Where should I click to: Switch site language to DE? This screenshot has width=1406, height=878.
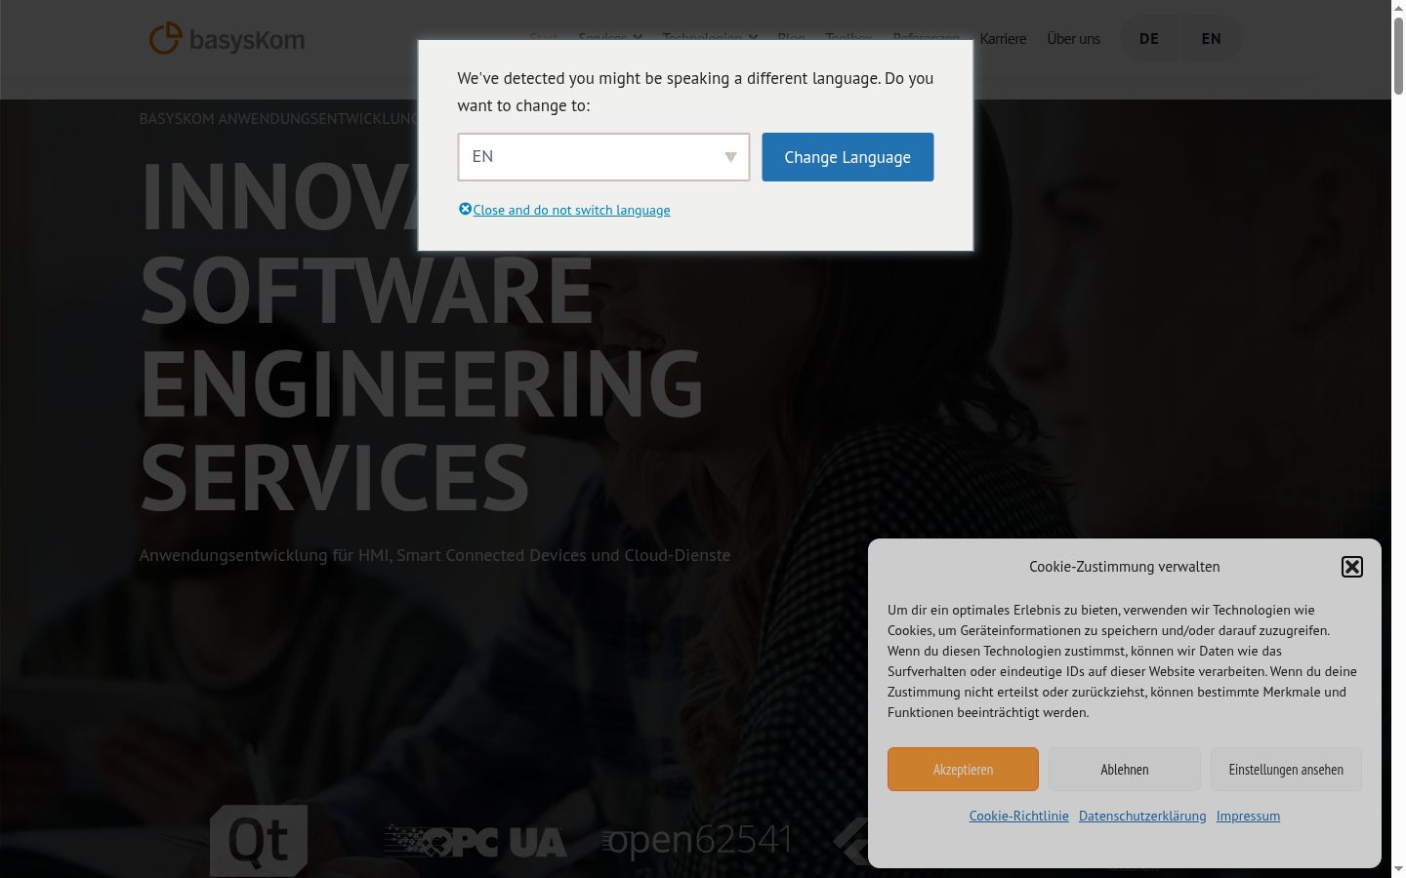tap(1148, 39)
